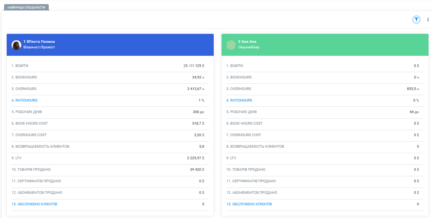Click 12. АБОНЕМЕНТОВ ПРОДАНО in Аня's card
The image size is (433, 218).
252,193
